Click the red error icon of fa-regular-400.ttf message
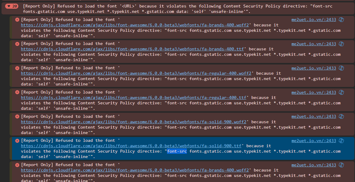Screen dimensions: 355x182 (17, 92)
